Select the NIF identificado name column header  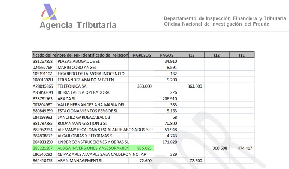(x=93, y=55)
